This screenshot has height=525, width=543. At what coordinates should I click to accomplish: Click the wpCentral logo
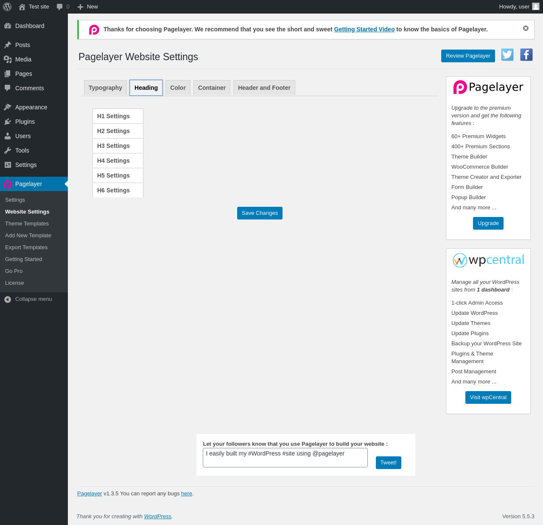point(488,260)
